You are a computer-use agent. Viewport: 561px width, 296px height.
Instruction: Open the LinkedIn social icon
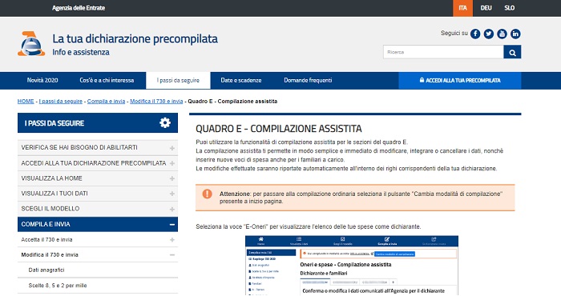(515, 34)
